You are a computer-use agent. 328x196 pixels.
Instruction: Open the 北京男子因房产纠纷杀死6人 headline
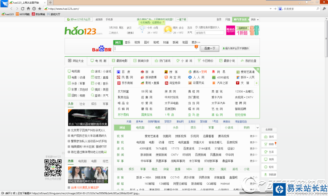88,130
